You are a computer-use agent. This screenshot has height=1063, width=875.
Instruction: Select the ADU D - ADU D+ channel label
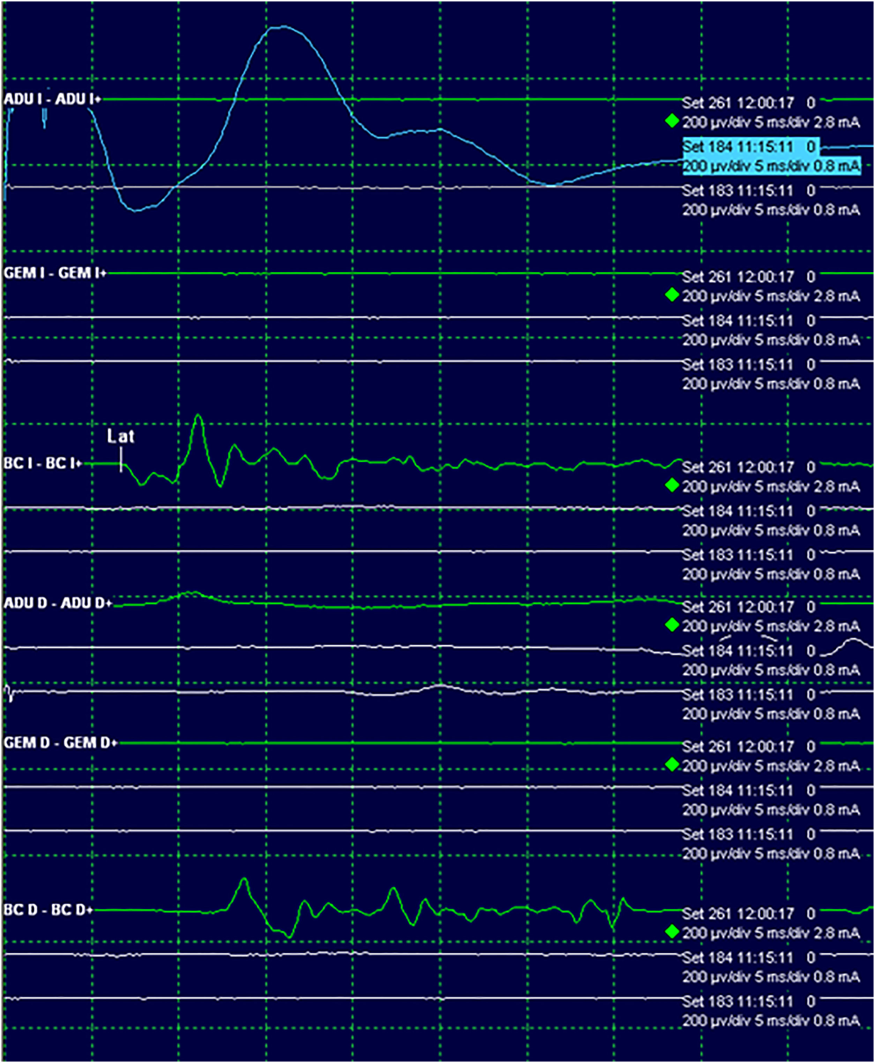(58, 603)
